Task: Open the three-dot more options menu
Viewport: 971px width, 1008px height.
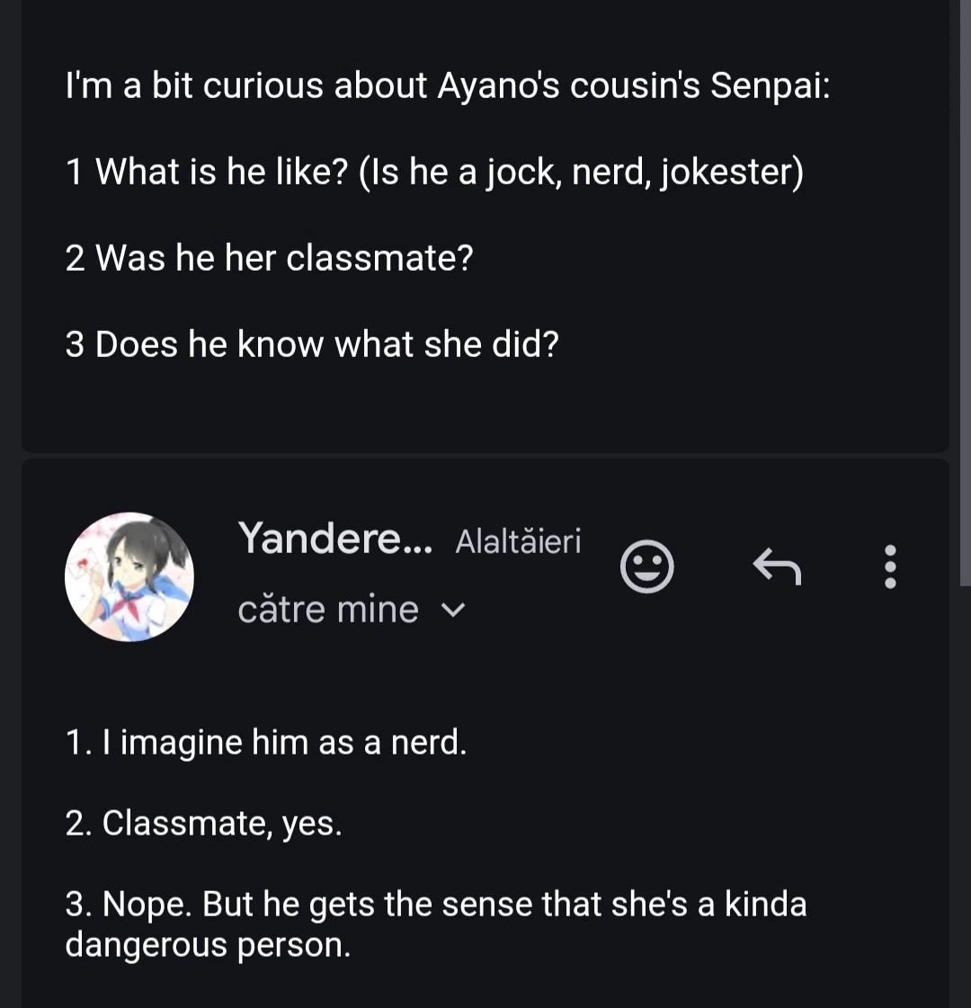Action: tap(890, 567)
